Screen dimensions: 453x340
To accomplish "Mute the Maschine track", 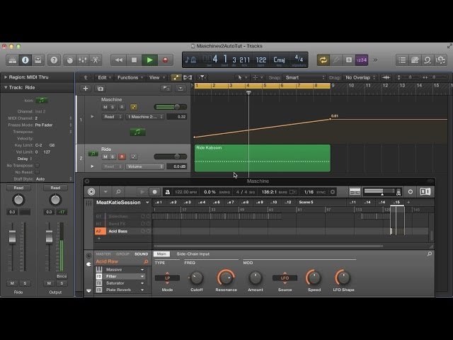I will pyautogui.click(x=105, y=107).
